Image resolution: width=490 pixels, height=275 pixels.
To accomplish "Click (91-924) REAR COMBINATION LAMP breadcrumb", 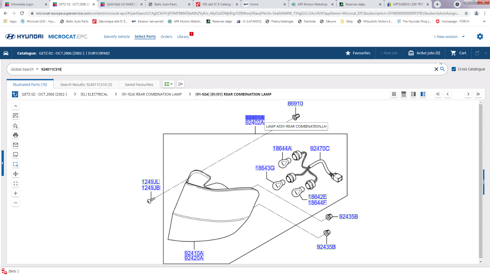I will [152, 94].
